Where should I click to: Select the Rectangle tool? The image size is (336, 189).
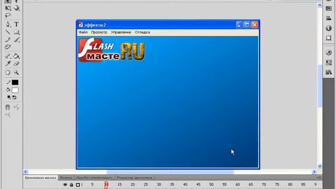[x=16, y=32]
